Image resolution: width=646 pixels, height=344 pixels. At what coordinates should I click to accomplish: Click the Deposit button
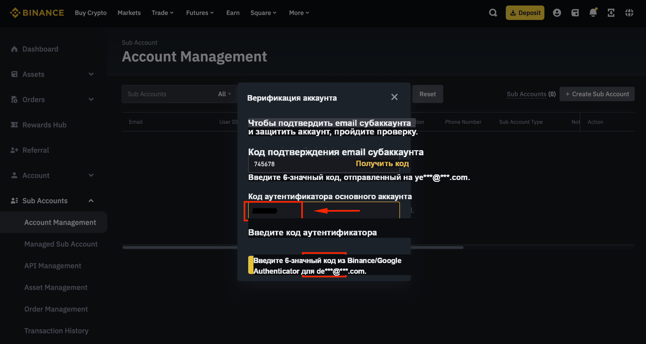[x=525, y=13]
